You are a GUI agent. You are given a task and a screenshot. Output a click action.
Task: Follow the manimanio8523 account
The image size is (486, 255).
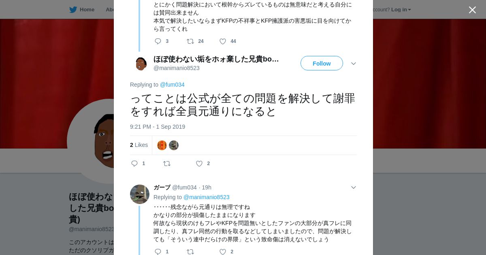point(322,64)
